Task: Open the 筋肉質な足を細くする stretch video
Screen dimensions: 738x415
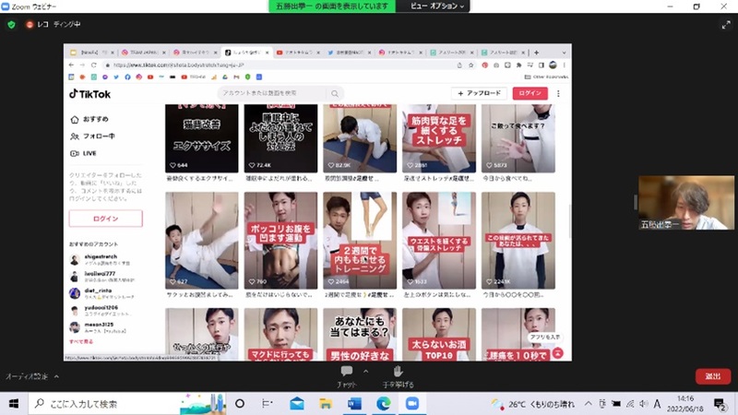Action: click(439, 138)
